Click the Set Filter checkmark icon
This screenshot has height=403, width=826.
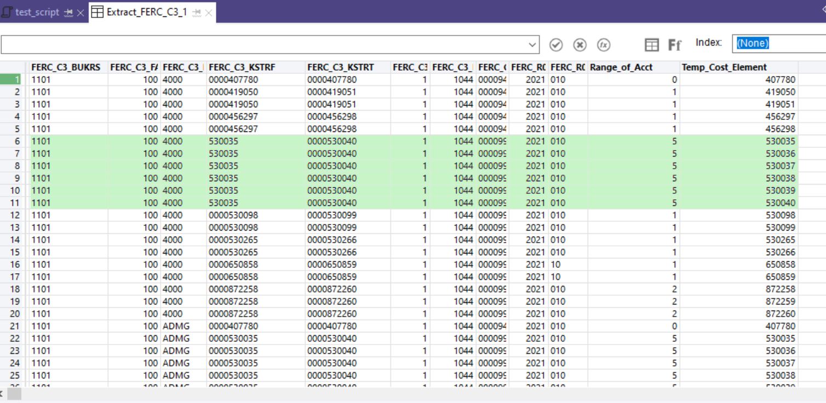(x=556, y=45)
